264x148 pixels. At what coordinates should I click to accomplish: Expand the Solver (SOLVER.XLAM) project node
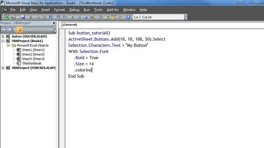click(x=3, y=36)
